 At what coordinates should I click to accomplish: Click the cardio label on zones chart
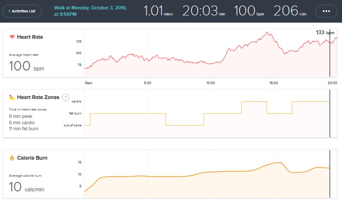[76, 101]
